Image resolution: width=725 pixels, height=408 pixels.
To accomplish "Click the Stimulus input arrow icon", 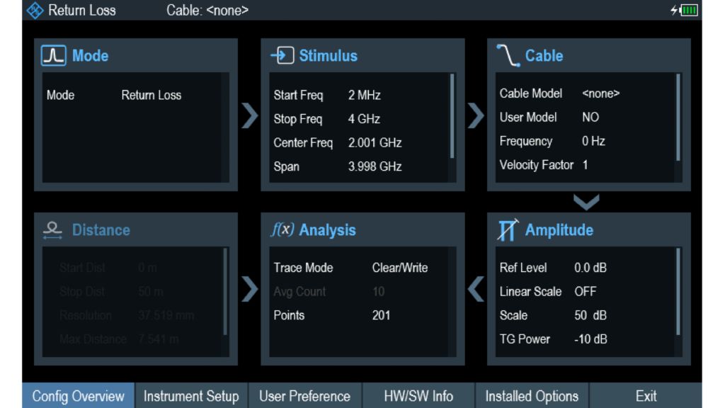I will [282, 56].
